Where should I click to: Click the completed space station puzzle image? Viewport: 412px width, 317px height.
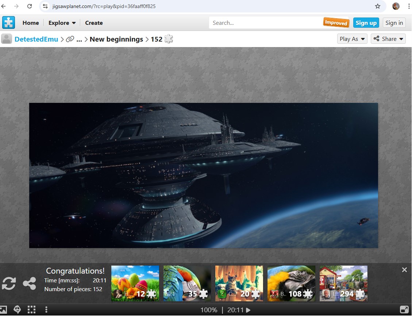click(204, 175)
